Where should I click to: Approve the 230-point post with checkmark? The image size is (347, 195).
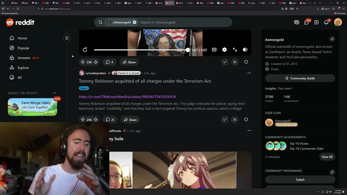click(x=225, y=62)
